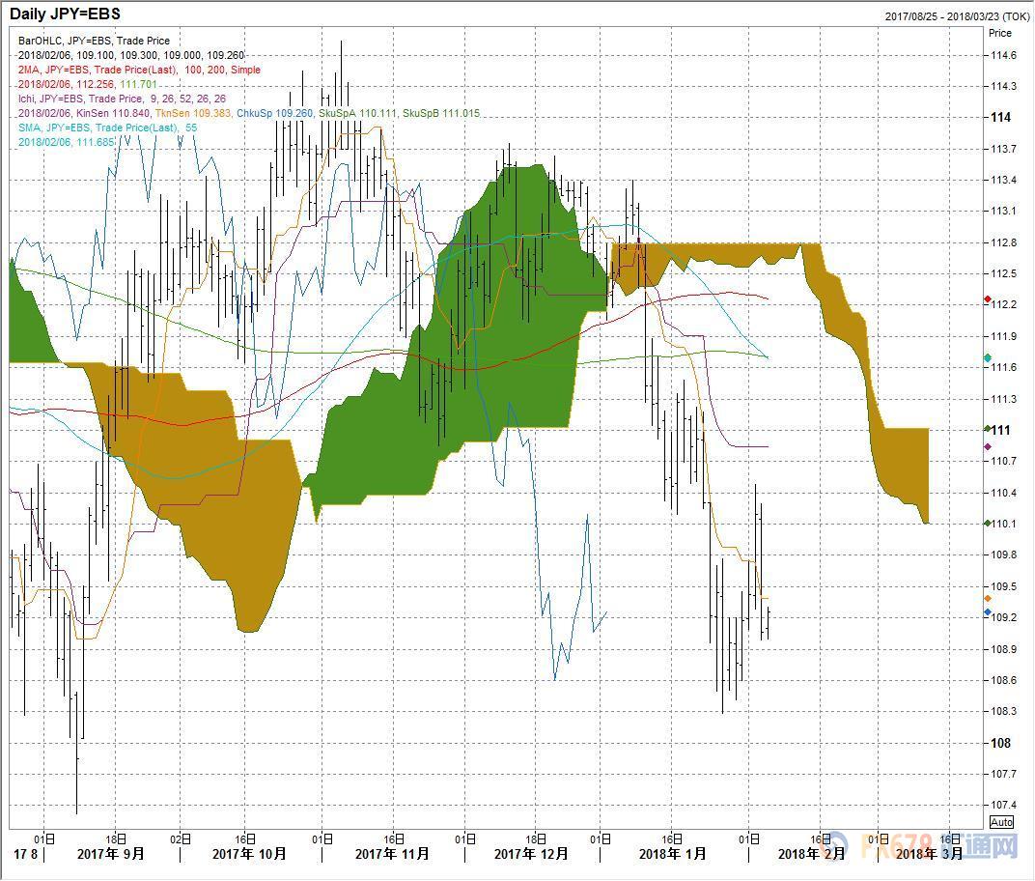Click the 2018年 1月 time axis label

(x=672, y=854)
